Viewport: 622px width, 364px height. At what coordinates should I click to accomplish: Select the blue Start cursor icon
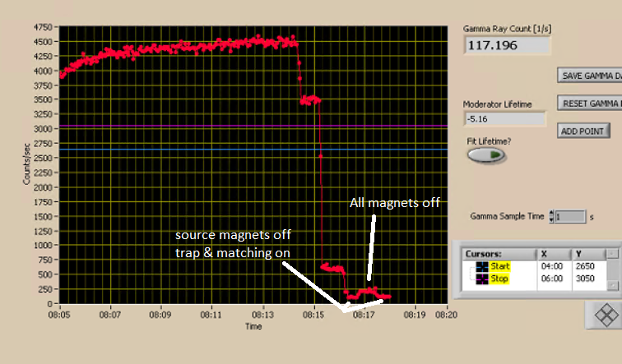point(482,266)
